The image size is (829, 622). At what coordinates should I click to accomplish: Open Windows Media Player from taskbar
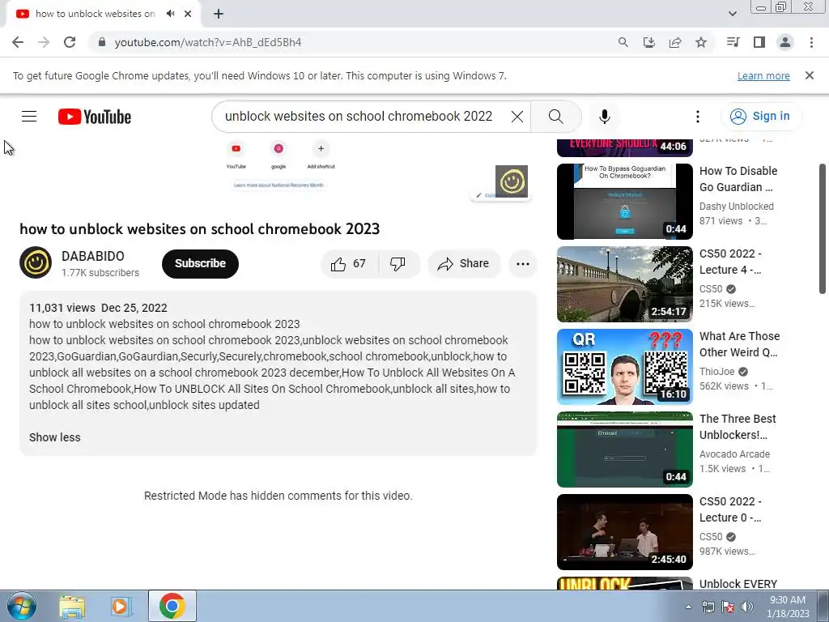click(x=121, y=606)
